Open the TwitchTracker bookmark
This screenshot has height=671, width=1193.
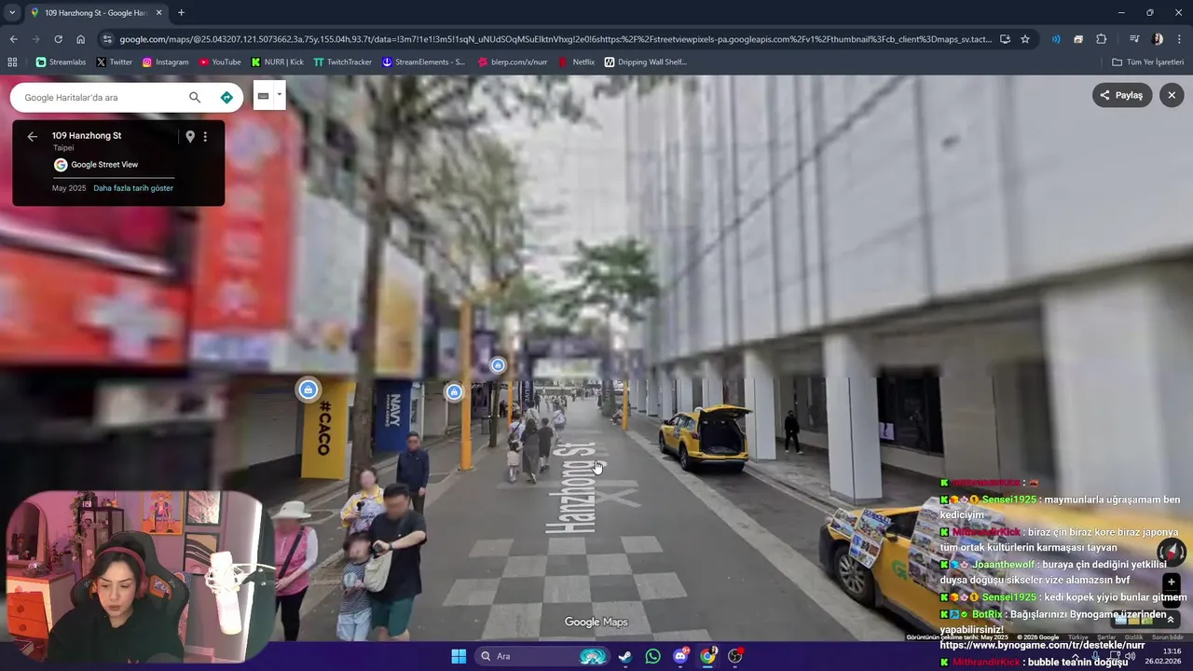point(343,62)
